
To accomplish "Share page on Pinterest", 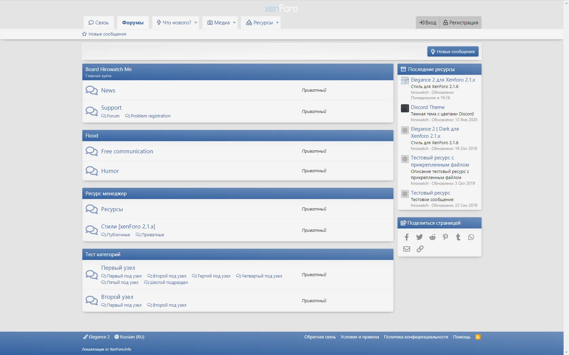I will click(445, 237).
